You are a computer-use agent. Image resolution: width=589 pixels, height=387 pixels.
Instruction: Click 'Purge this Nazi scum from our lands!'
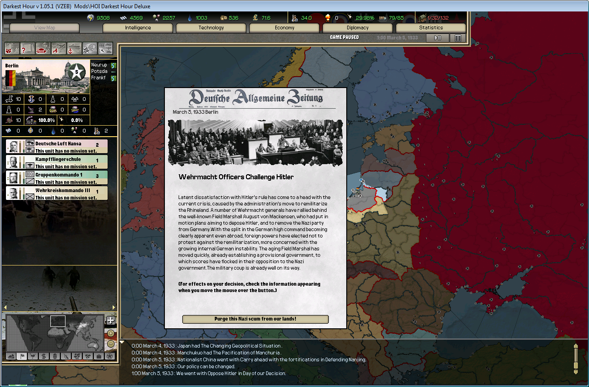point(256,319)
